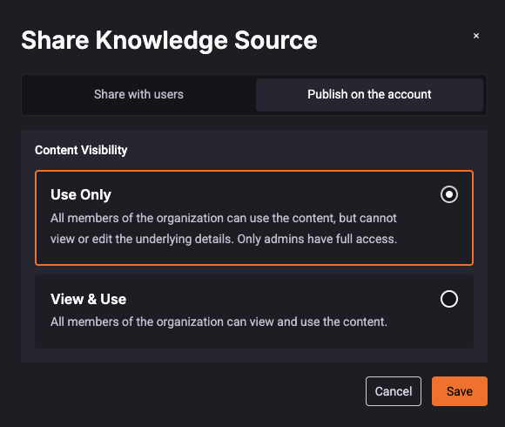This screenshot has height=427, width=505.
Task: Click the Use Only option title
Action: (81, 194)
